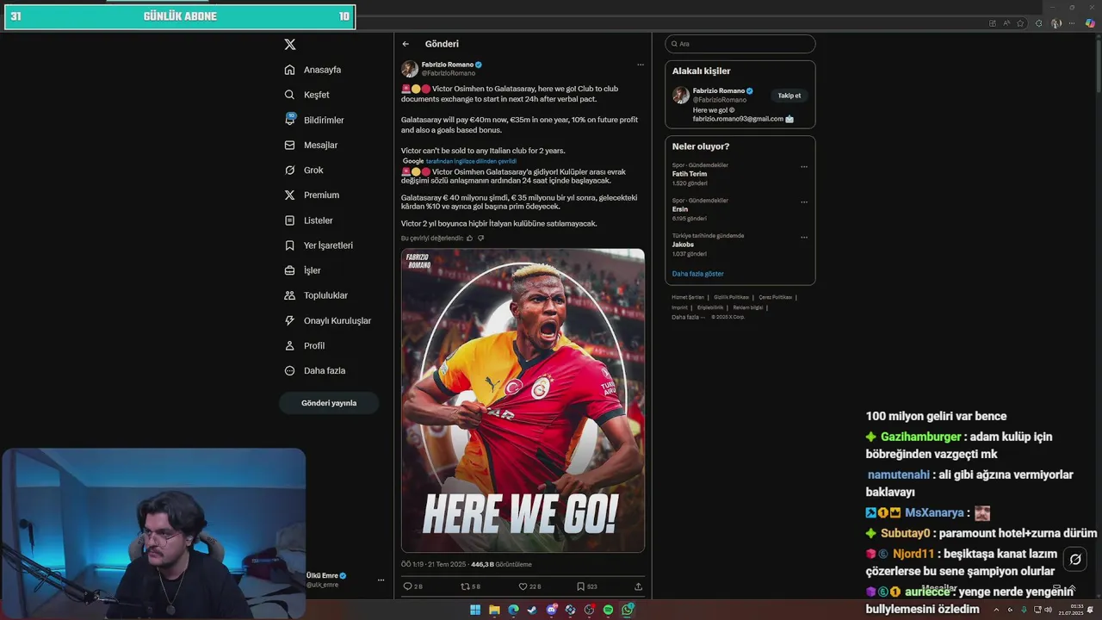Open Jakobs trending topic
Screen dimensions: 1102x620
(683, 245)
